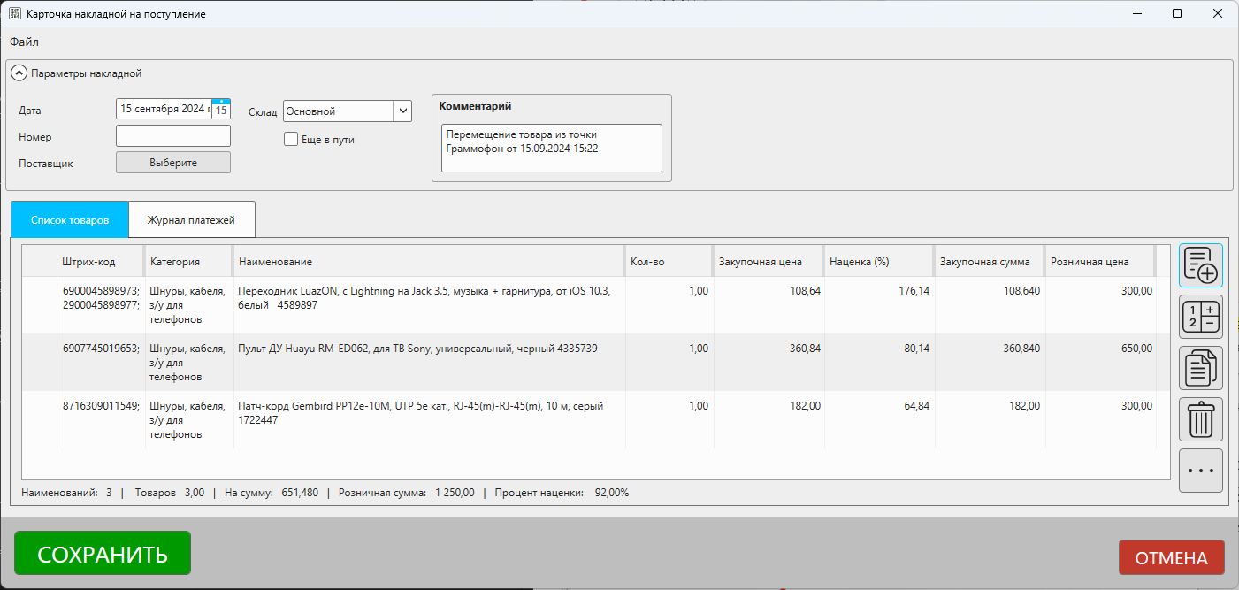Sort by "Наименование" column header
Screen dimensions: 1239x590
tap(428, 262)
